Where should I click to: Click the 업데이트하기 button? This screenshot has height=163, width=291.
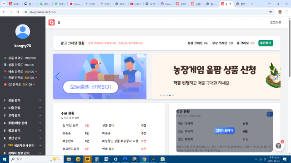coord(224,130)
